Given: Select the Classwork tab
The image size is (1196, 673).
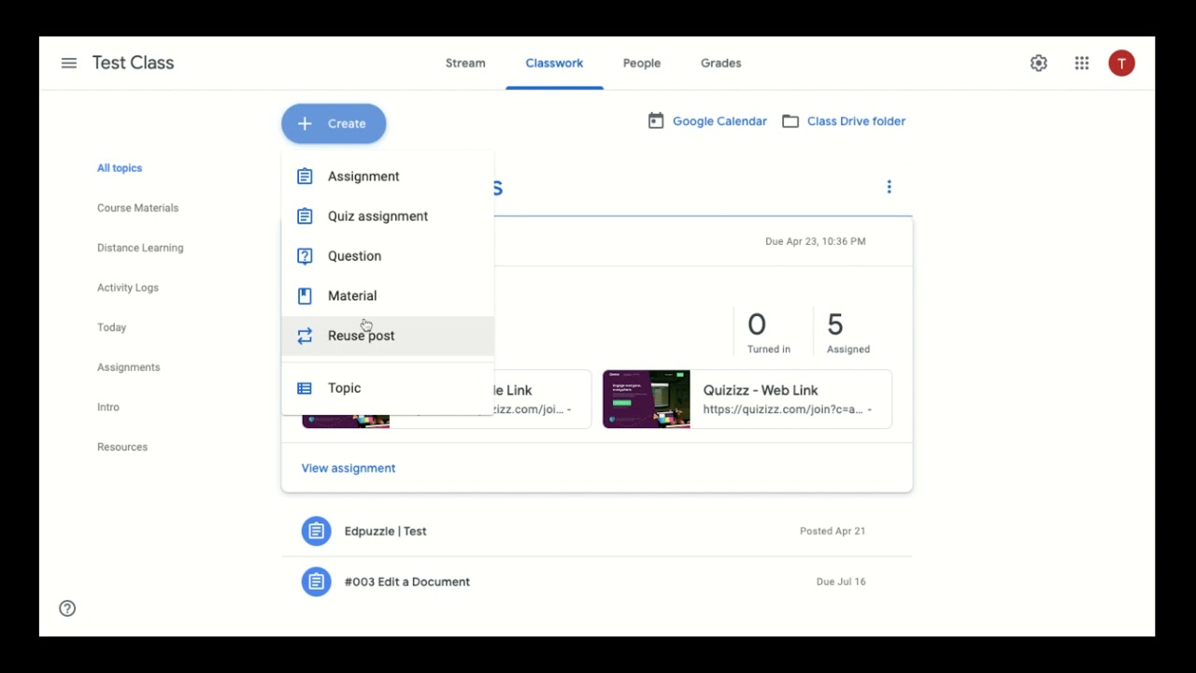Looking at the screenshot, I should pyautogui.click(x=554, y=64).
